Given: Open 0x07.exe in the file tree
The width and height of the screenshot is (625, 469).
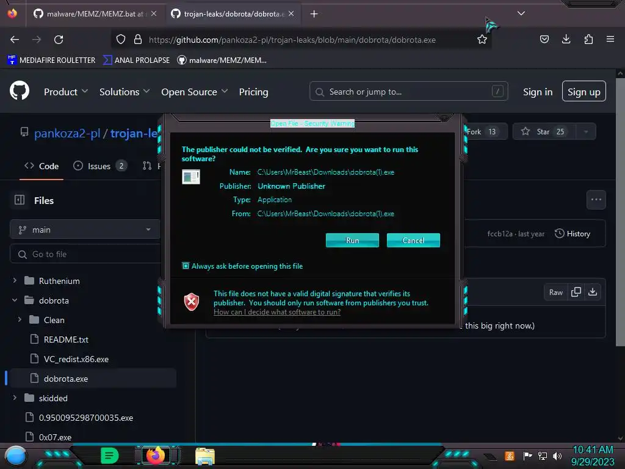Looking at the screenshot, I should click(55, 437).
